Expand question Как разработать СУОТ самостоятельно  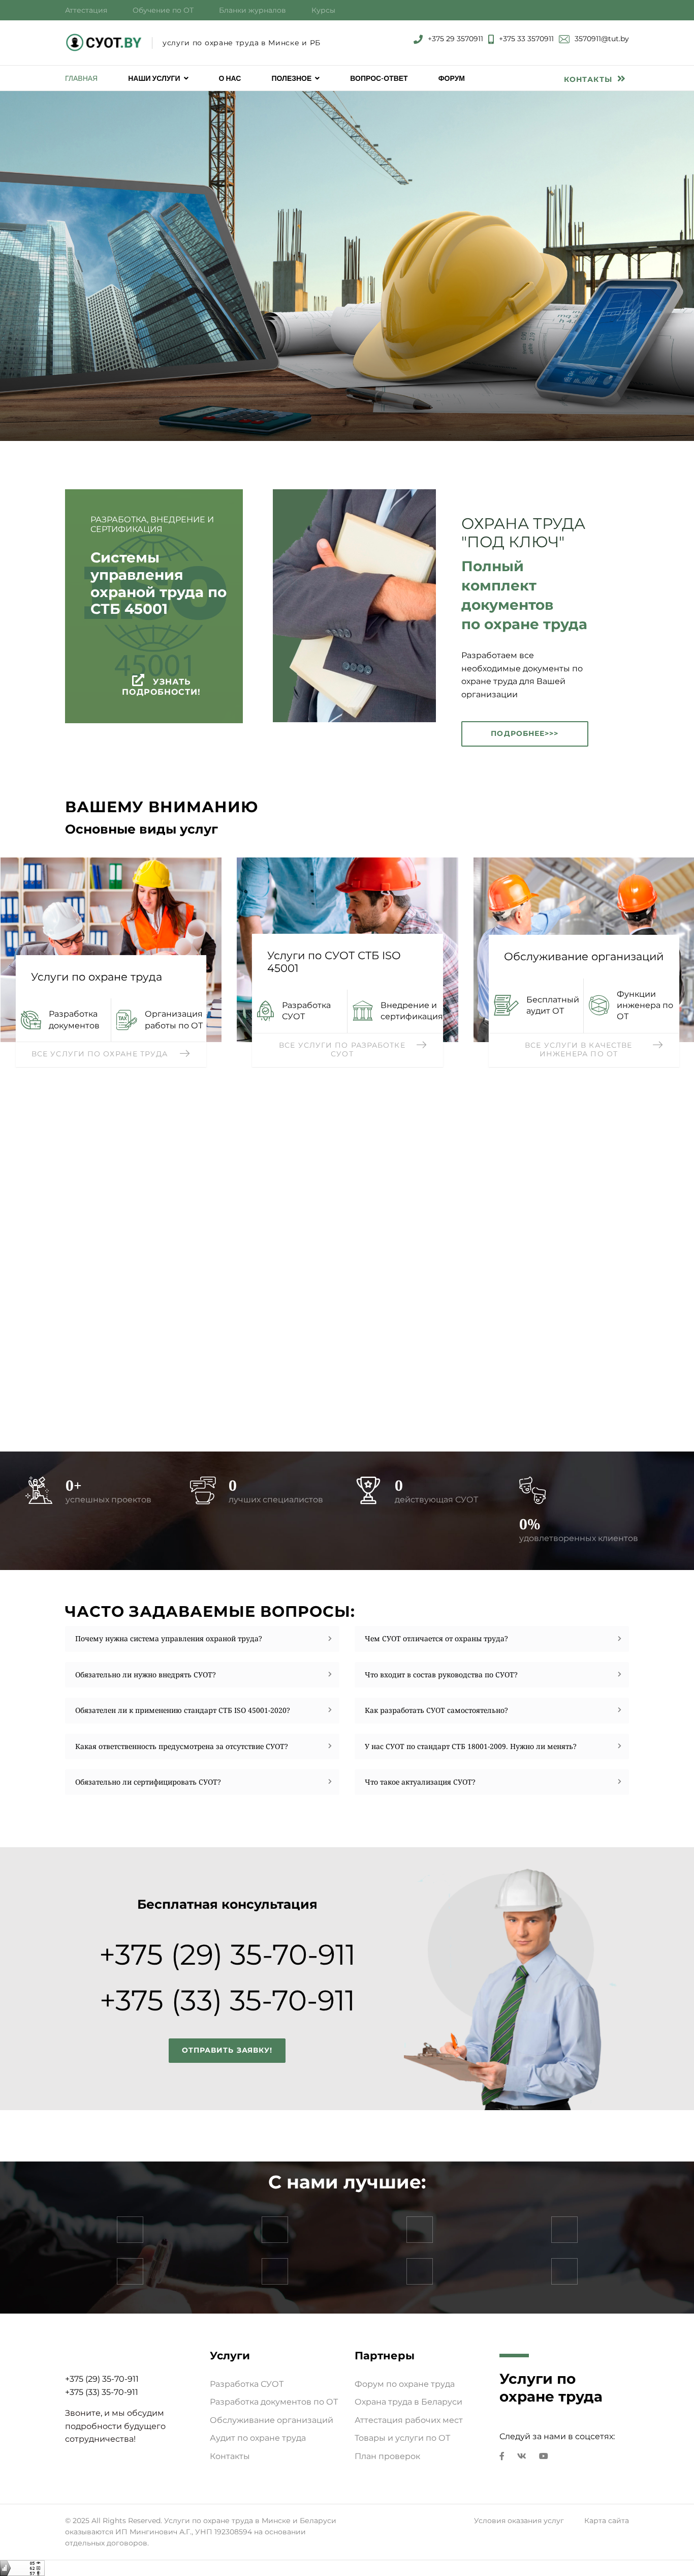(x=491, y=1711)
